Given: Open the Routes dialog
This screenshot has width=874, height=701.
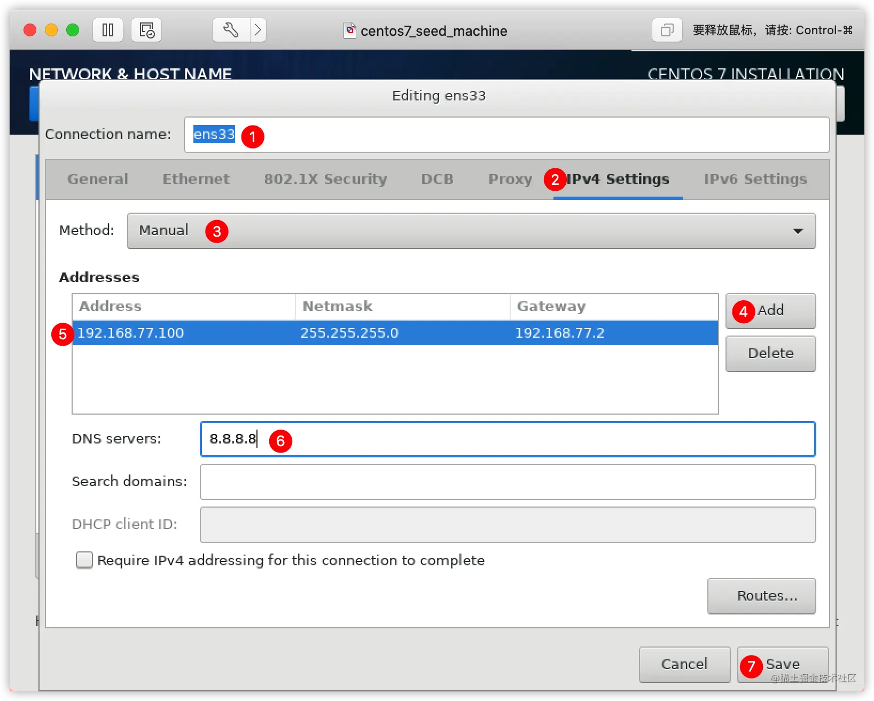Looking at the screenshot, I should (x=761, y=596).
